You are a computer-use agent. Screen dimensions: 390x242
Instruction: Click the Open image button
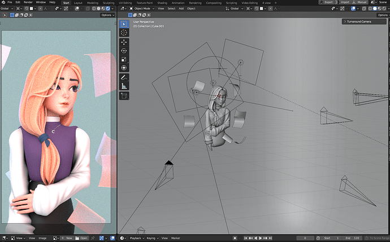point(81,238)
